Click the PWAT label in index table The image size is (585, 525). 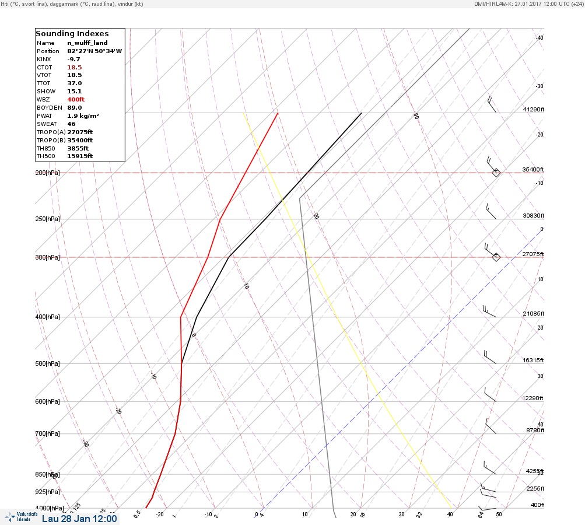(x=44, y=116)
